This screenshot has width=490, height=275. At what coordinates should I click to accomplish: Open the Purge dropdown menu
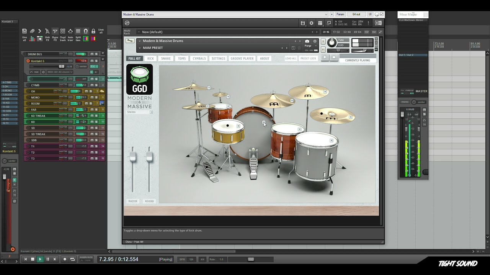[x=310, y=46]
